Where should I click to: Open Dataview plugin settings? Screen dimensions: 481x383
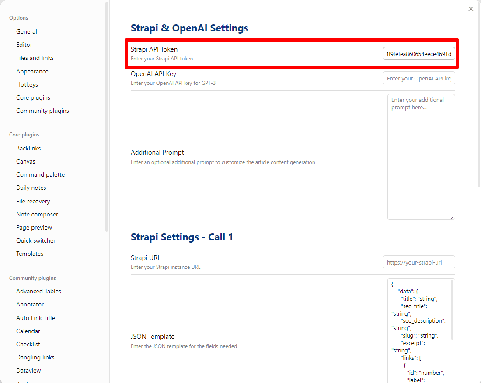pos(28,371)
